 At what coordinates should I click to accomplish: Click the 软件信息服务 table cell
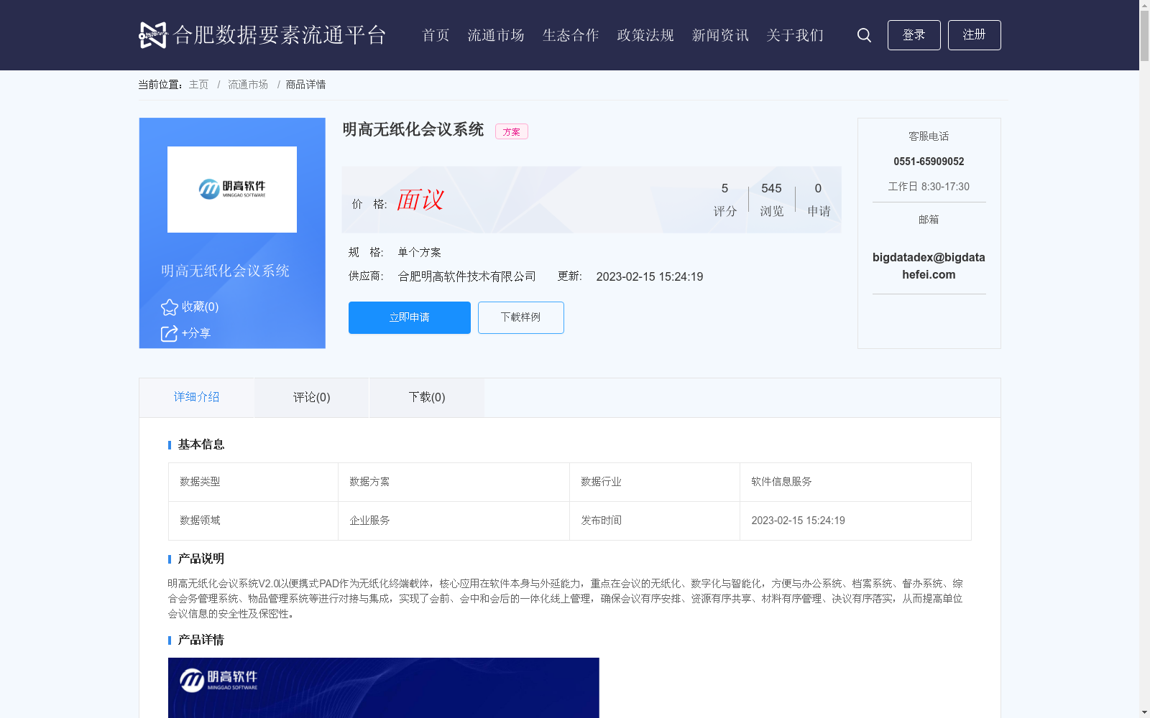(855, 482)
